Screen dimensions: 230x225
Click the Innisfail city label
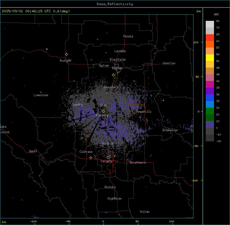(111, 87)
